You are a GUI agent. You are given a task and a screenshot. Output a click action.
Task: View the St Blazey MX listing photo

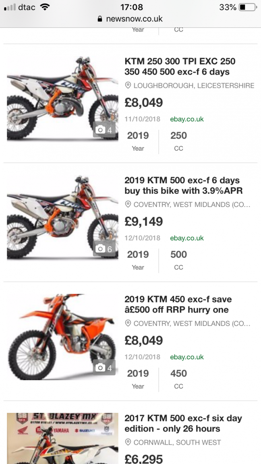[62, 438]
